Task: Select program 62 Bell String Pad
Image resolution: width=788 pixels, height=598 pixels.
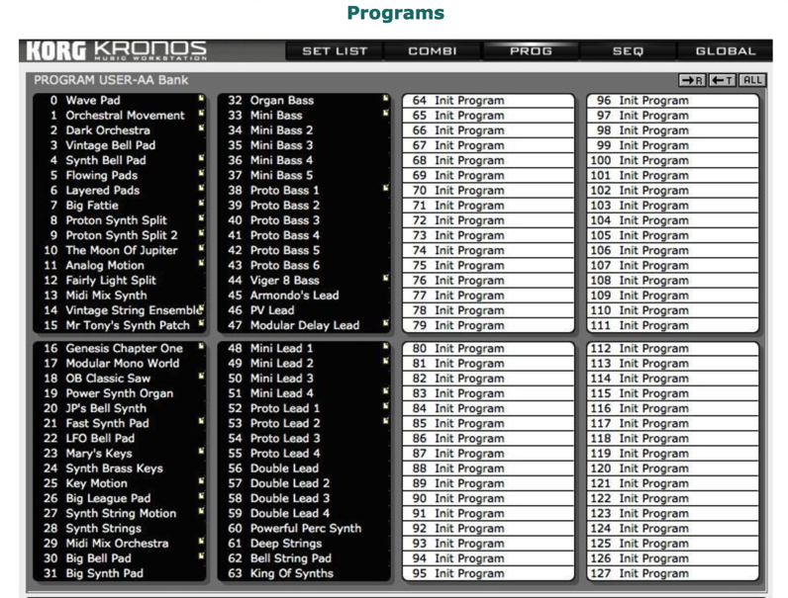Action: coord(304,558)
